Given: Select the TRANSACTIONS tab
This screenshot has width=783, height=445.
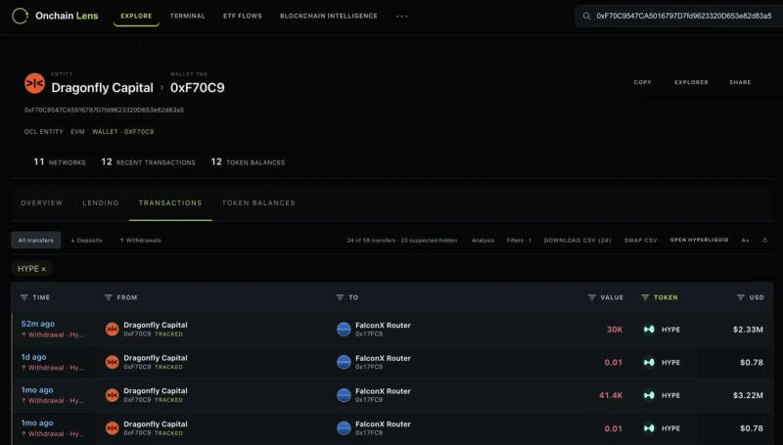Looking at the screenshot, I should tap(170, 203).
